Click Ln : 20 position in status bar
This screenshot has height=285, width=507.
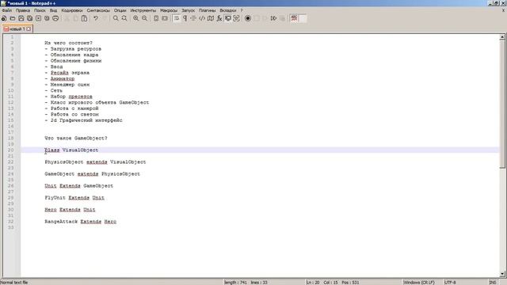tap(313, 283)
